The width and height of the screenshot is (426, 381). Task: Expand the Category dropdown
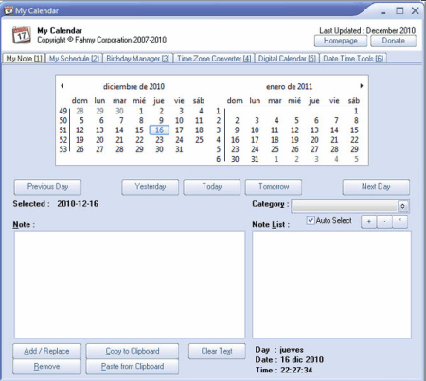pyautogui.click(x=402, y=206)
